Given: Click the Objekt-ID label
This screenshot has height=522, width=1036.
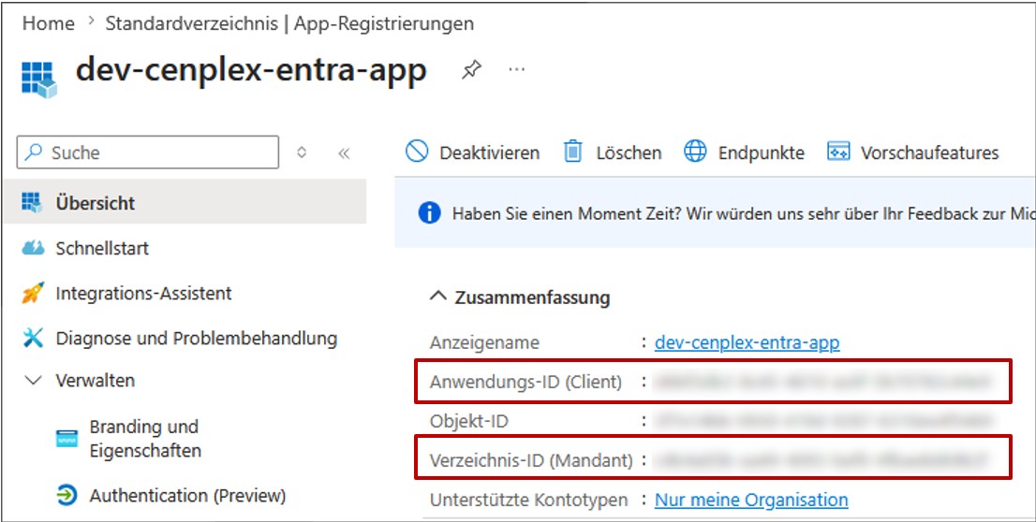Looking at the screenshot, I should pyautogui.click(x=469, y=420).
